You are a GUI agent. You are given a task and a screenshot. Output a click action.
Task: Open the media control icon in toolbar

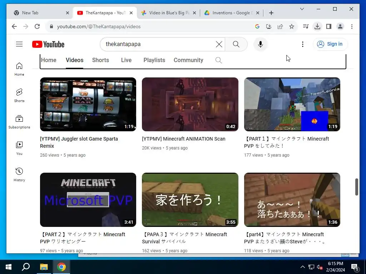click(x=306, y=26)
